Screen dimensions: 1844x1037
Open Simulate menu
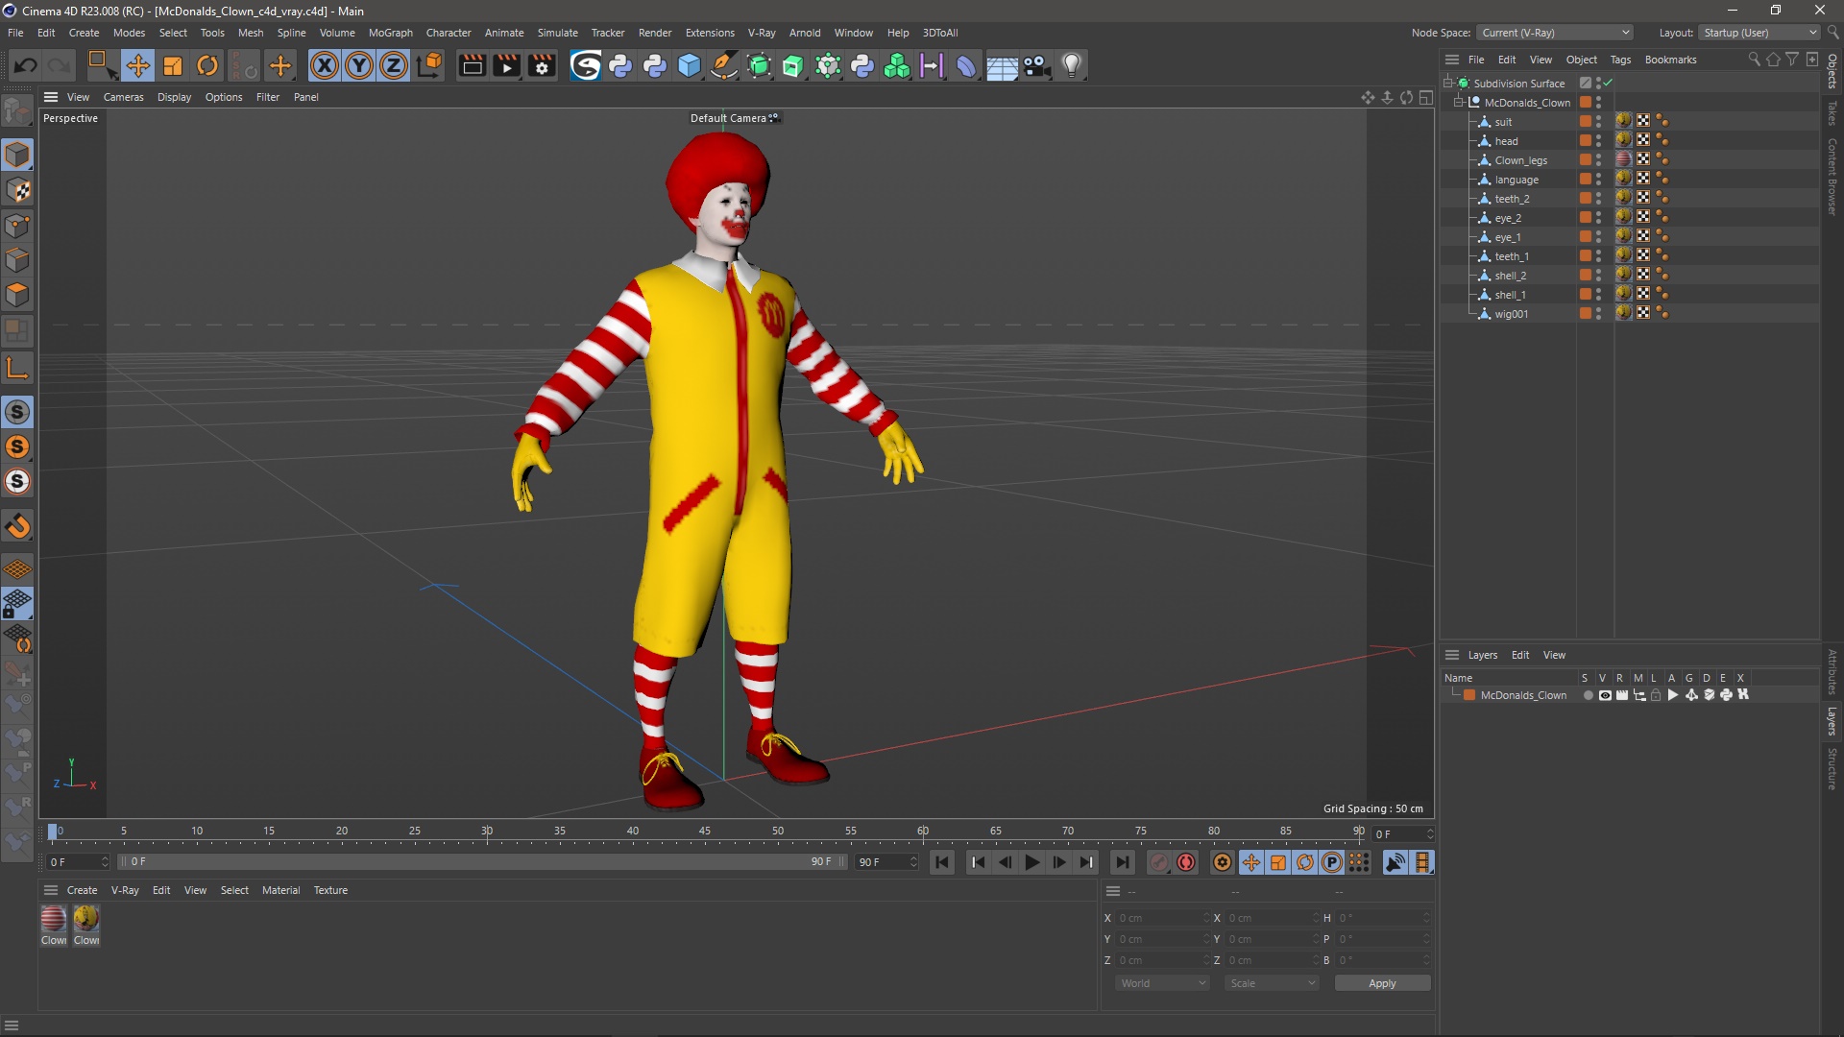[x=557, y=33]
